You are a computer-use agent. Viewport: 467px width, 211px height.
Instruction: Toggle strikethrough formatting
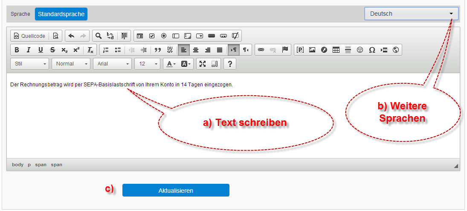click(52, 50)
